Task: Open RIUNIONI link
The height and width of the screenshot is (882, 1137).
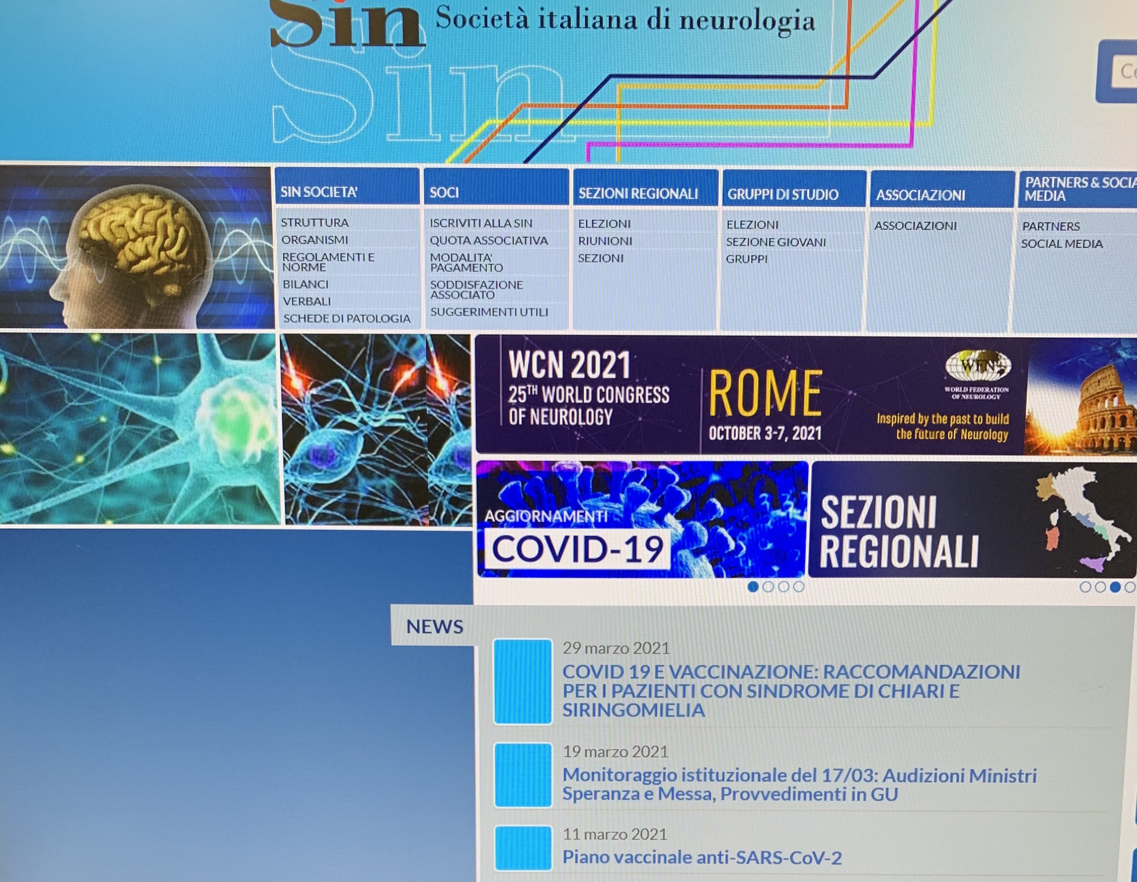Action: click(x=605, y=241)
